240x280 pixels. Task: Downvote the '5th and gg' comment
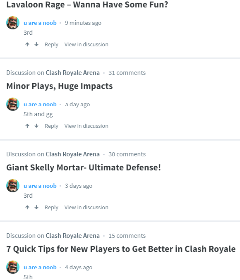point(36,126)
